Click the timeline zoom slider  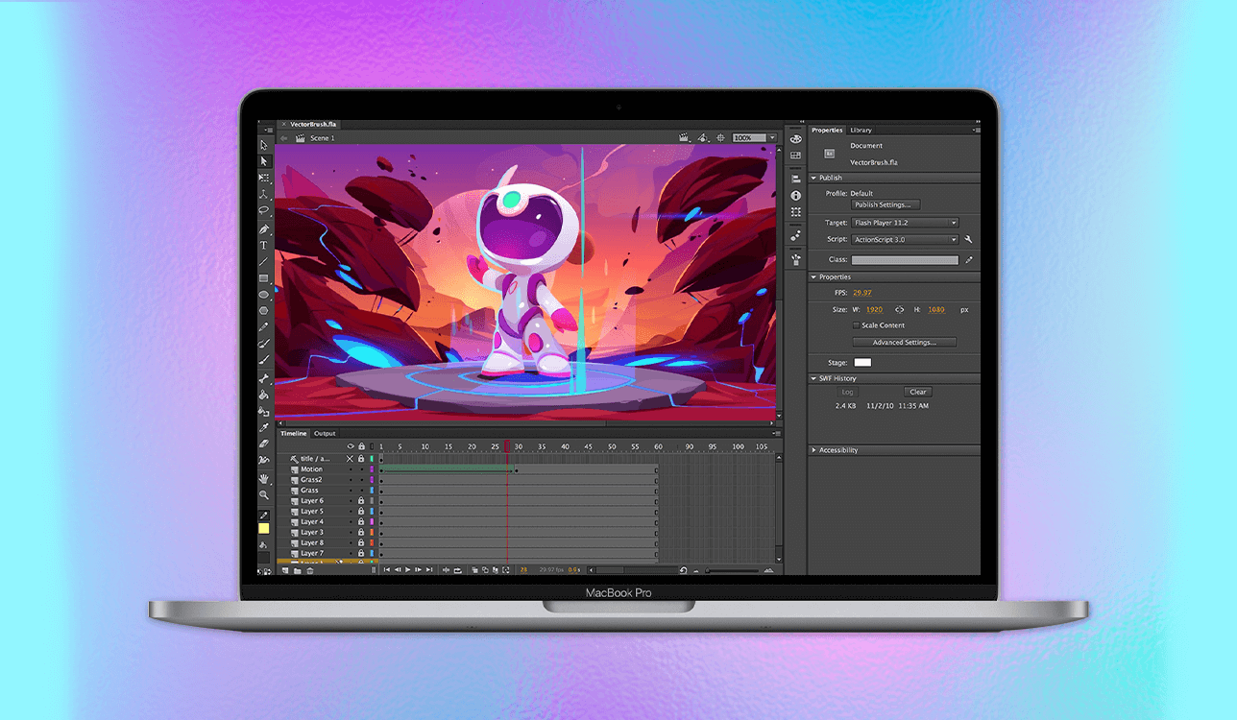click(x=733, y=570)
